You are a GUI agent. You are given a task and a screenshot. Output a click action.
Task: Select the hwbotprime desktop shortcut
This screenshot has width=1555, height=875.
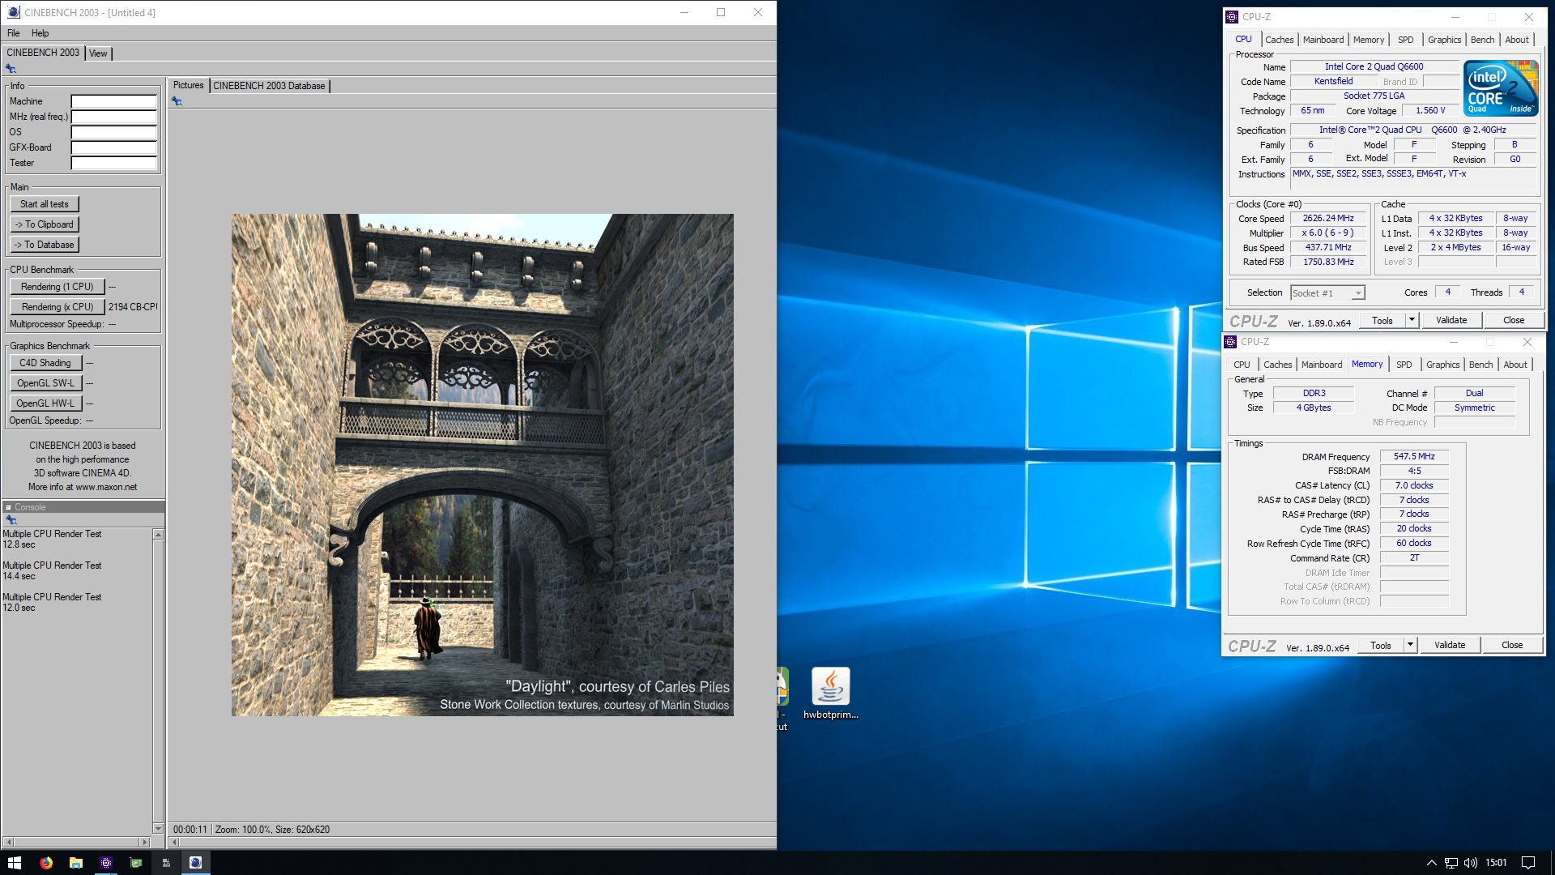tap(831, 694)
